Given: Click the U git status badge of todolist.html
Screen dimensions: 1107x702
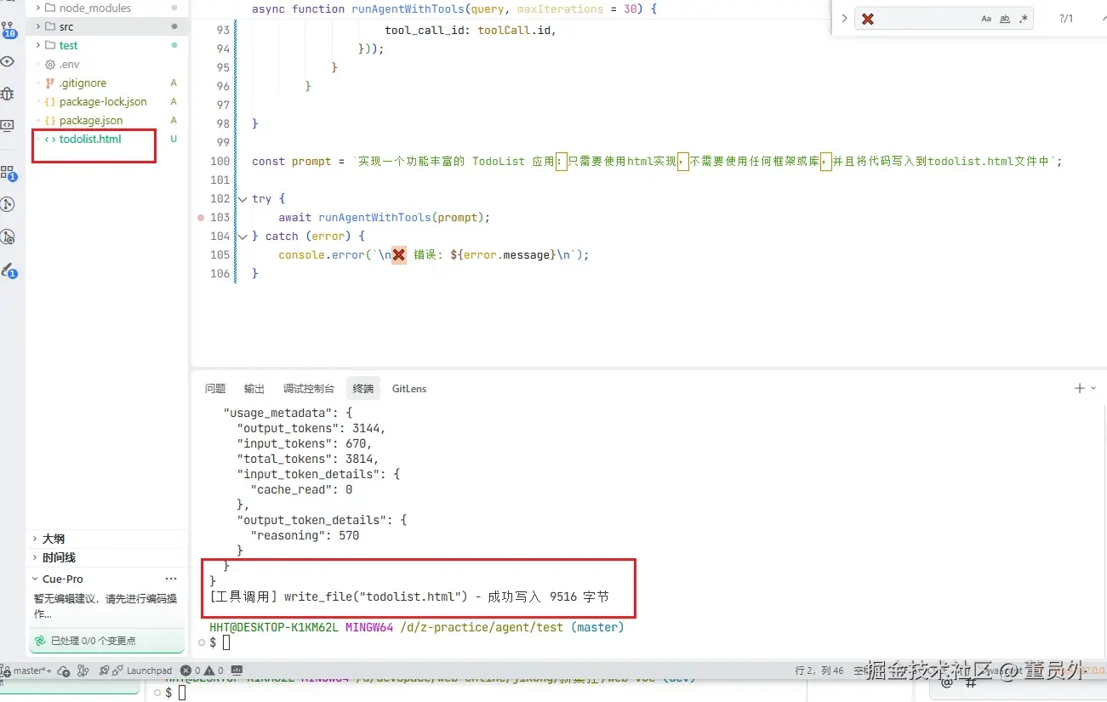Looking at the screenshot, I should click(174, 140).
